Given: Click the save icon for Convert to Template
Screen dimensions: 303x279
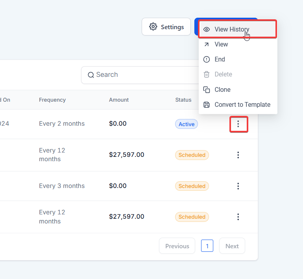Looking at the screenshot, I should [207, 105].
